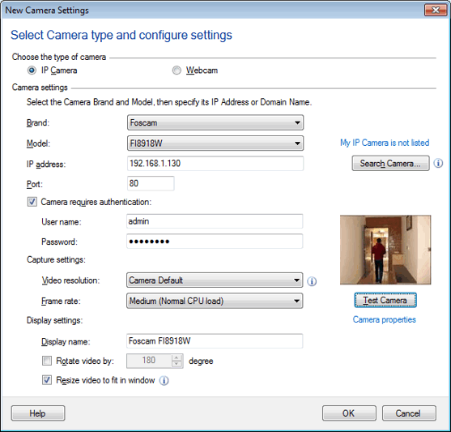Click the IP address input field

click(215, 163)
